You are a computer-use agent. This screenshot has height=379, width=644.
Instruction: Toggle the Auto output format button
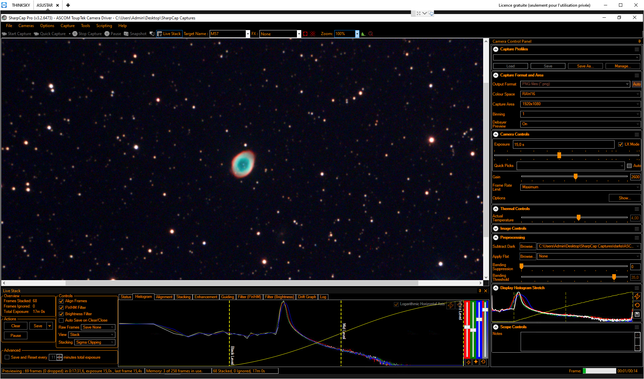pos(637,84)
